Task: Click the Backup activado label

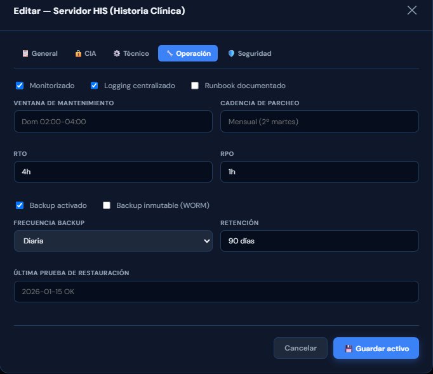Action: pyautogui.click(x=58, y=205)
